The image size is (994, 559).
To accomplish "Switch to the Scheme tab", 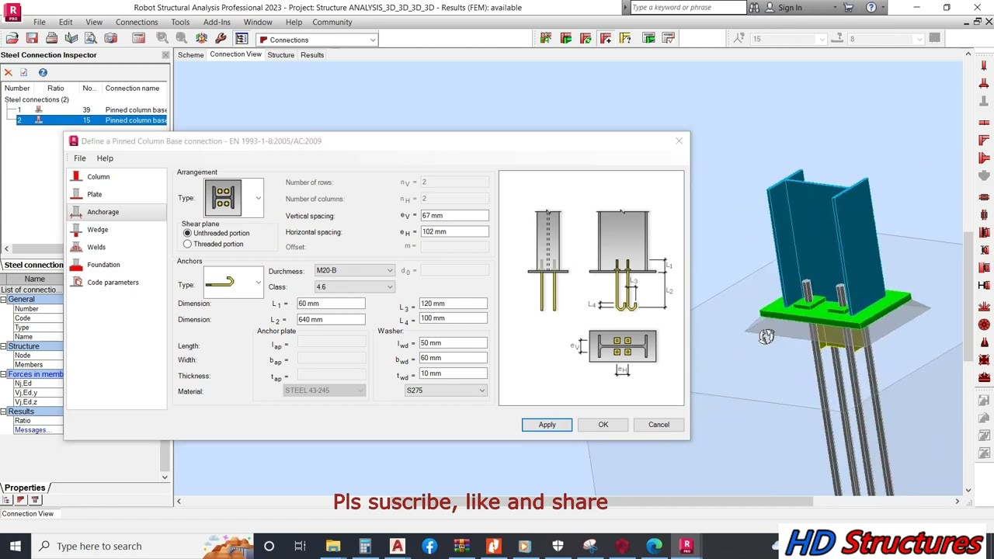I will 191,55.
